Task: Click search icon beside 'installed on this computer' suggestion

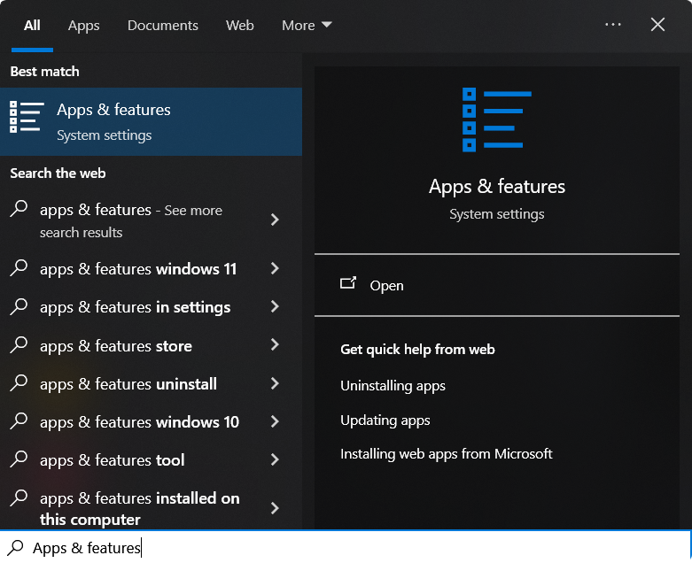Action: 19,497
